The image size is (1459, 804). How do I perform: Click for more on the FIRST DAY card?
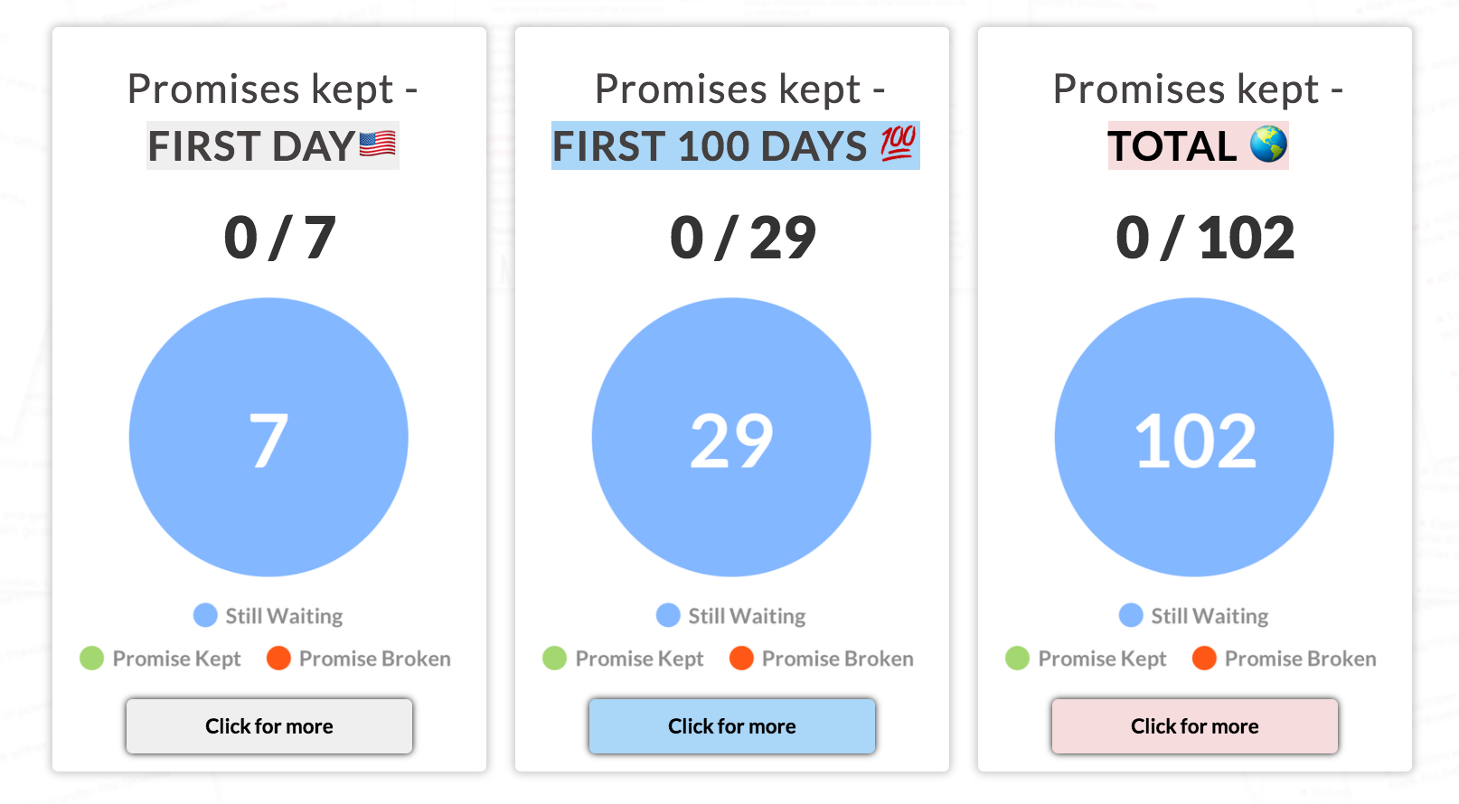pos(268,725)
